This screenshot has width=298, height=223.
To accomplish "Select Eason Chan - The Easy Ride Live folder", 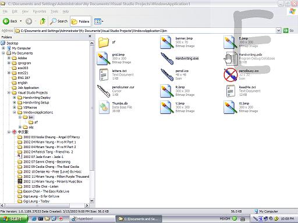I will [46, 191].
